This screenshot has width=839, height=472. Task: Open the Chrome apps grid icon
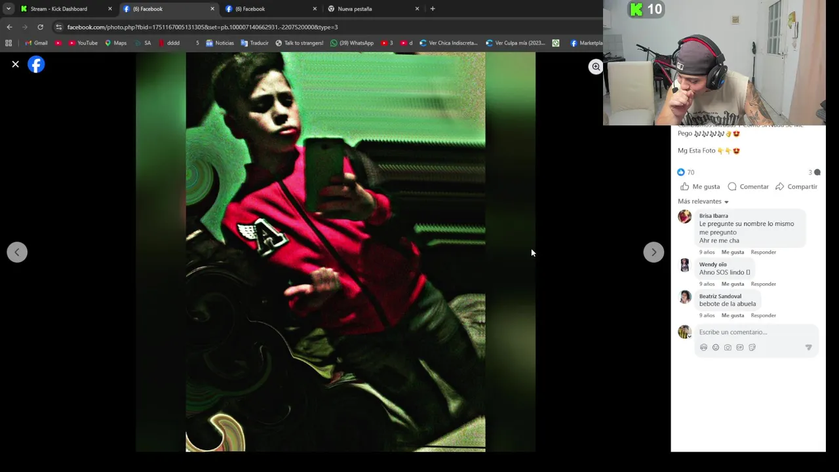coord(9,43)
